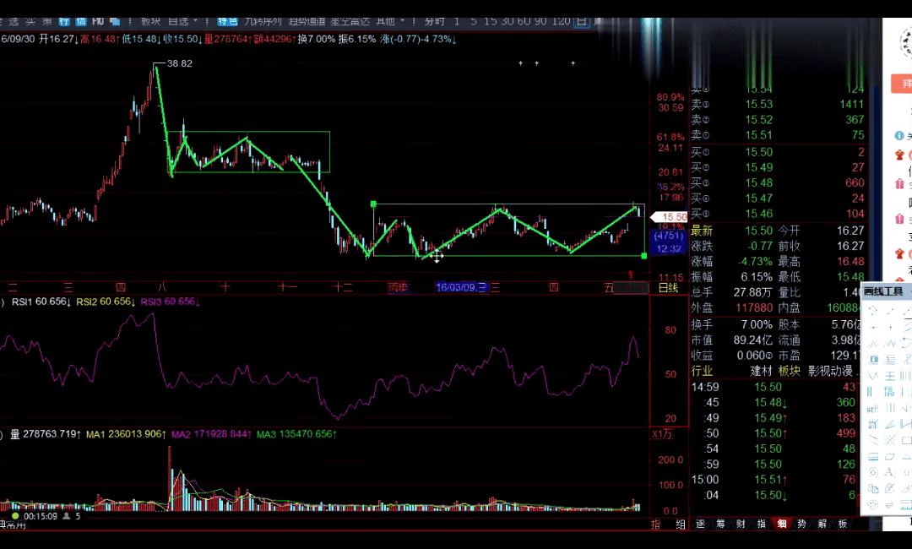This screenshot has height=549, width=912.
Task: Choose the crossed grid lines drawing tool
Action: pos(889,439)
